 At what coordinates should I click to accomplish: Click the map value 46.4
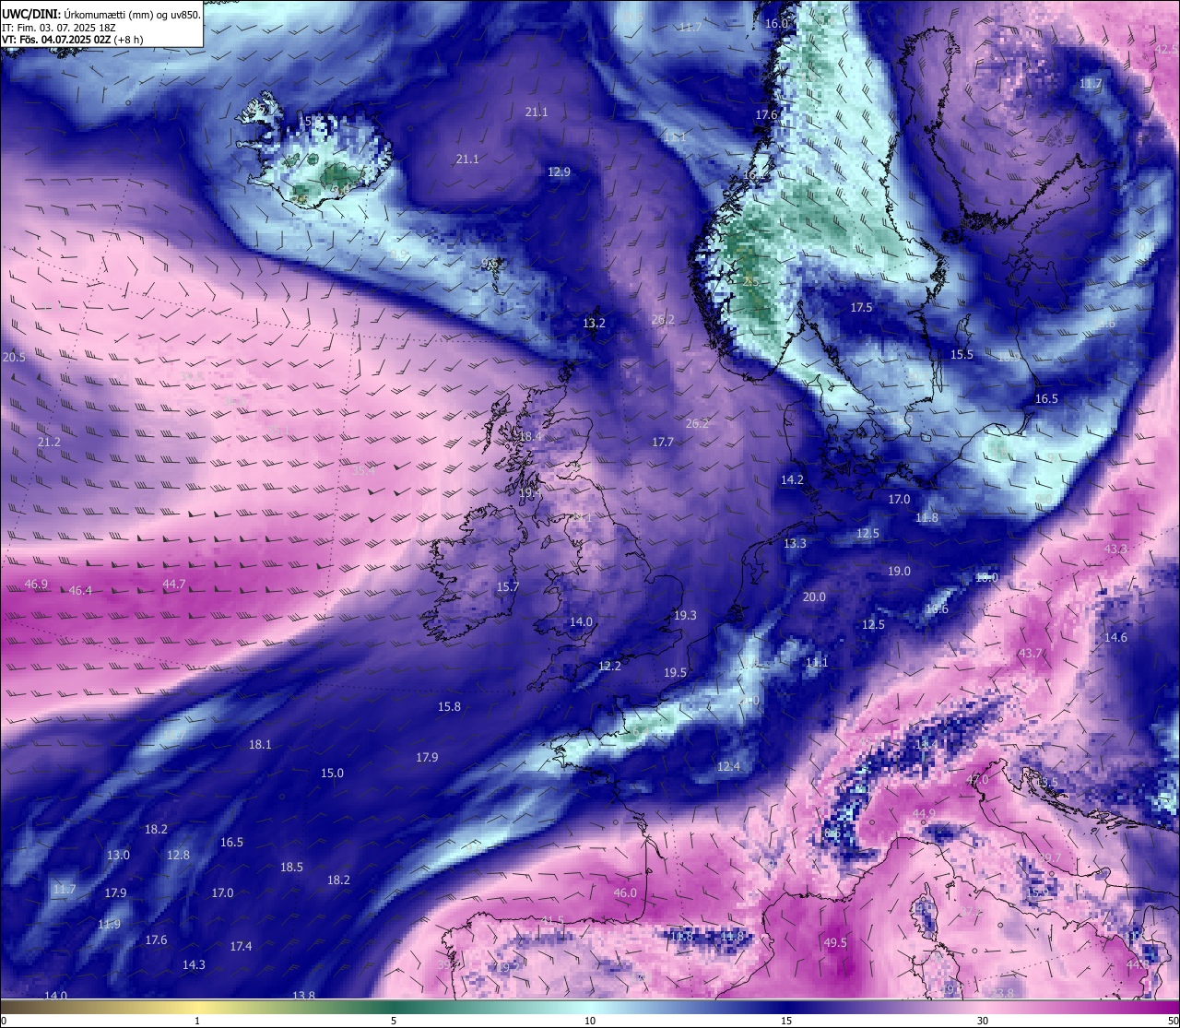pyautogui.click(x=80, y=591)
